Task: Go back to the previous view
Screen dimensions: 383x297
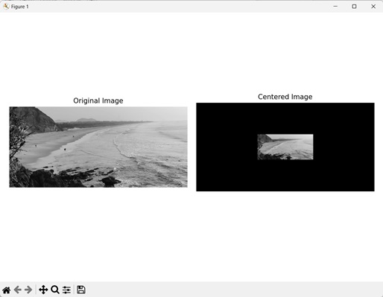Action: pos(18,290)
